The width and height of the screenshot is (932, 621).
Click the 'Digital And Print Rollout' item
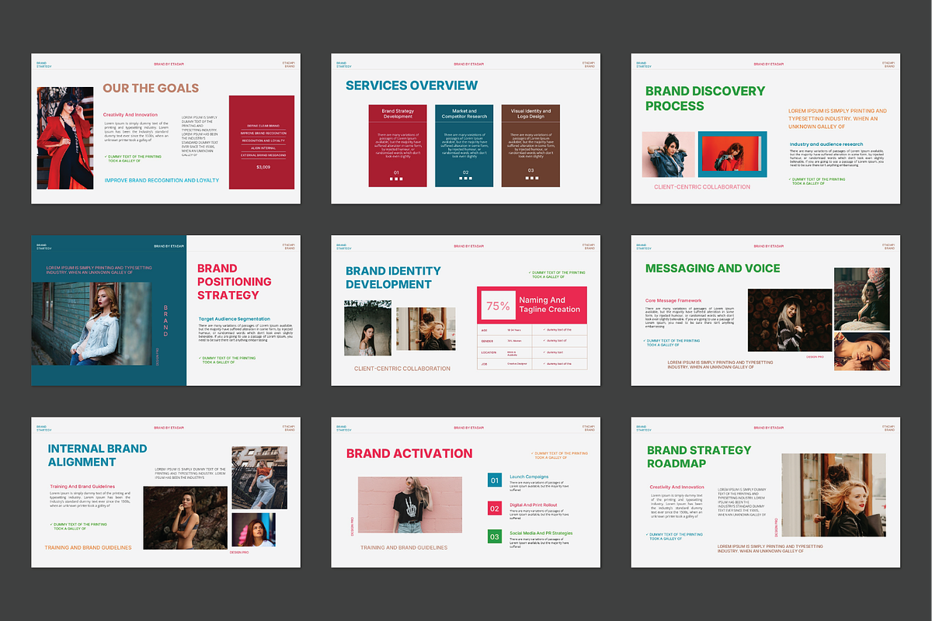pos(534,505)
